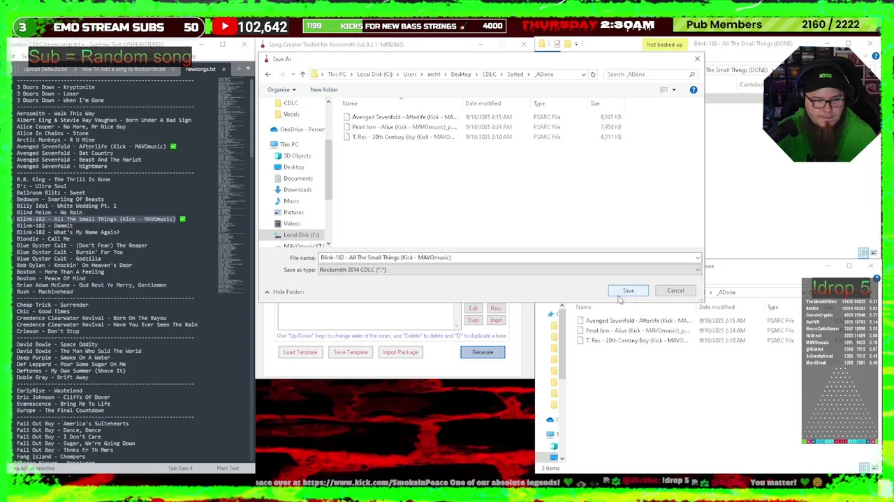Open the OneDrive item in Save As sidebar
The height and width of the screenshot is (502, 894).
pyautogui.click(x=298, y=129)
